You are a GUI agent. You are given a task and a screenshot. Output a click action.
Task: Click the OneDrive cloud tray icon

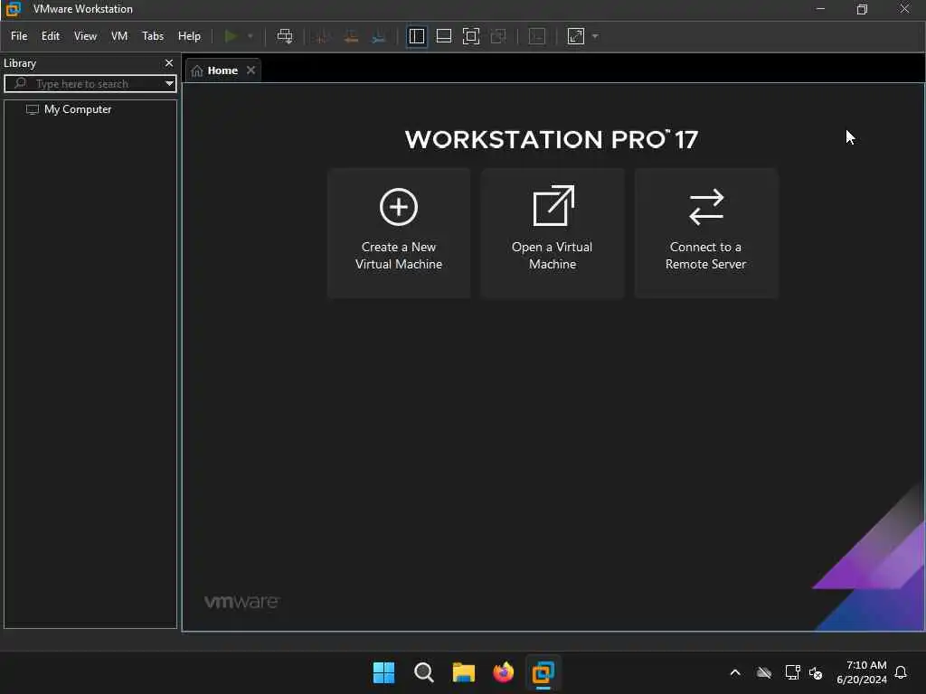coord(764,672)
